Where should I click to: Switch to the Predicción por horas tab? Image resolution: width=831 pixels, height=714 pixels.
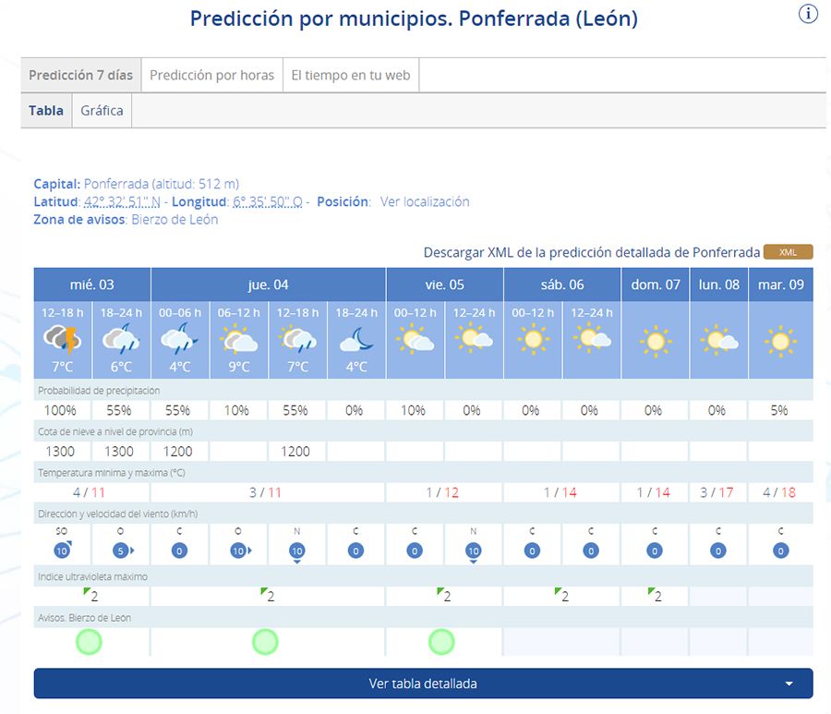211,75
